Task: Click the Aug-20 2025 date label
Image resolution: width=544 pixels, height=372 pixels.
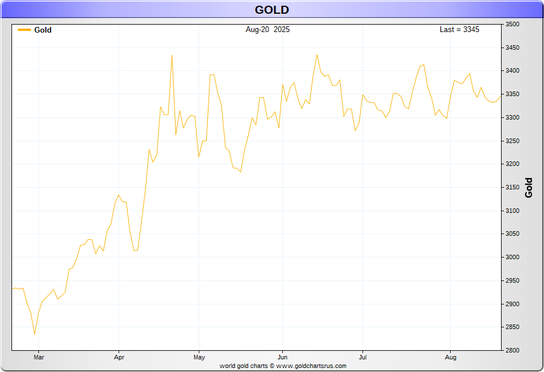Action: coord(267,29)
